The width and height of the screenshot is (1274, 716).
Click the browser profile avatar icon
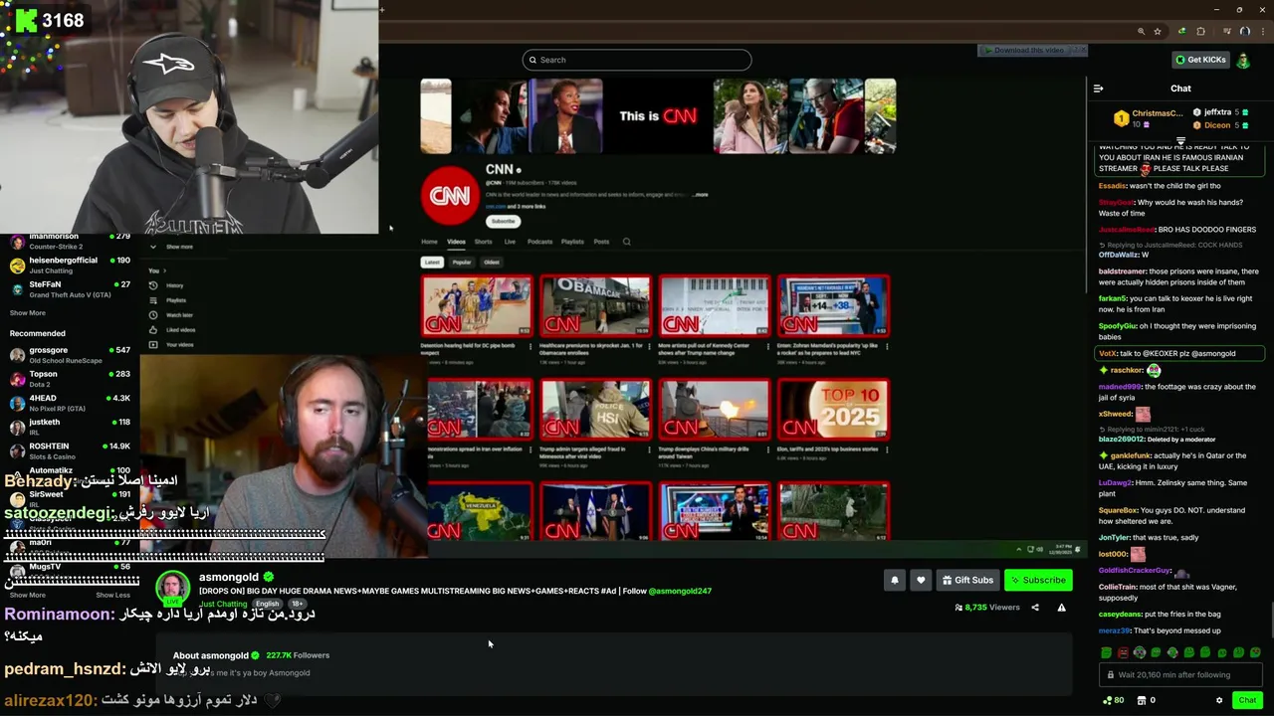[x=1244, y=31]
